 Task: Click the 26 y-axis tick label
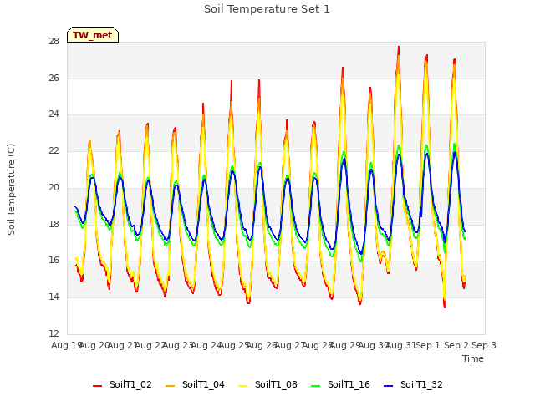pyautogui.click(x=53, y=78)
